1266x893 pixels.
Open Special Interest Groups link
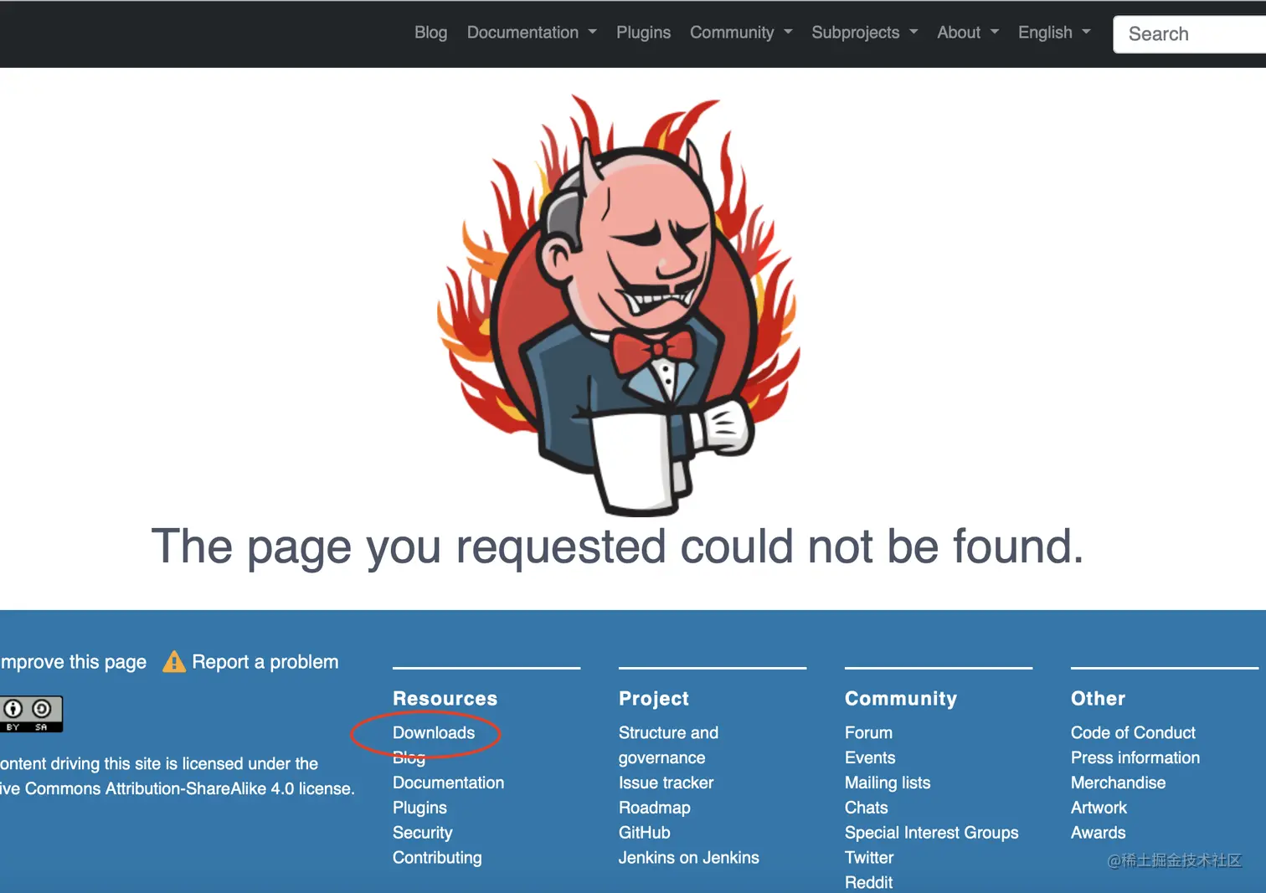931,833
